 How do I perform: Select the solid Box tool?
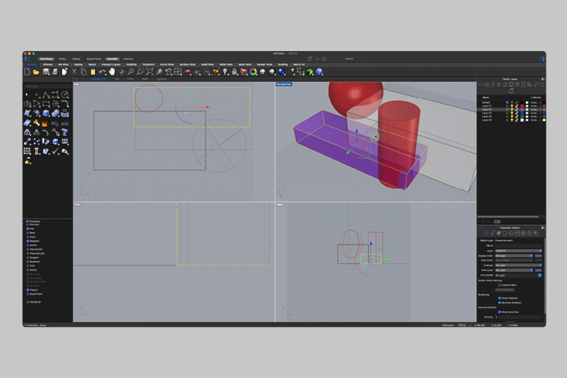46,113
